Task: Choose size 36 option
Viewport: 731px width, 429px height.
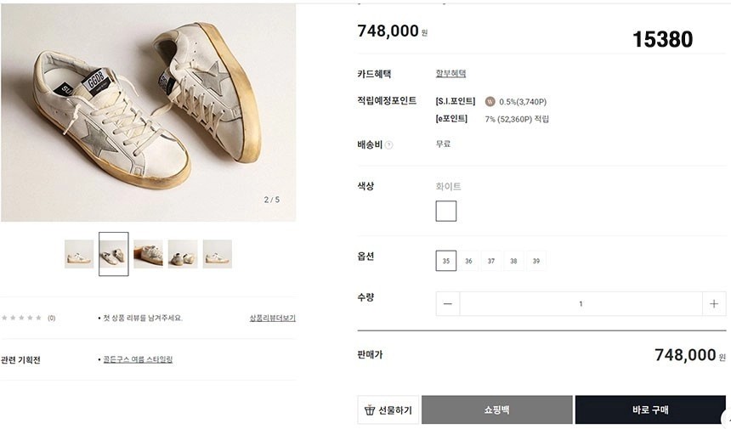Action: 468,261
